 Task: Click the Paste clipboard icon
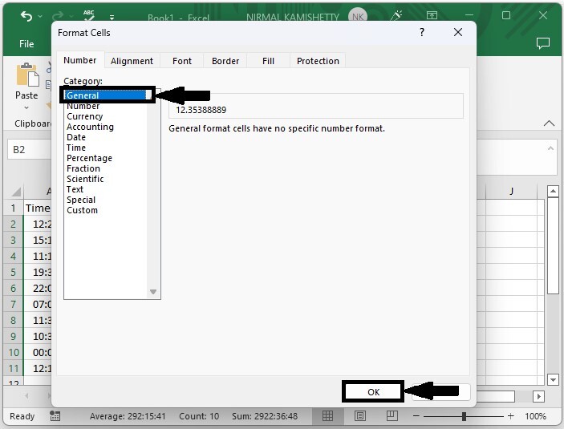[x=27, y=75]
